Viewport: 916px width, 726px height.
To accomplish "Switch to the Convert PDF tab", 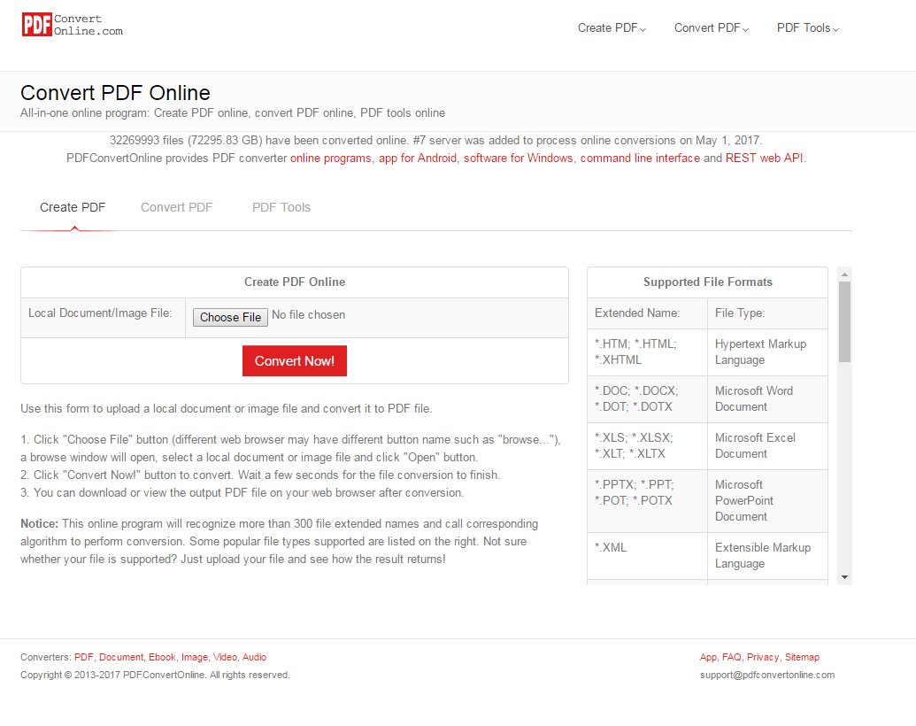I will click(x=176, y=208).
